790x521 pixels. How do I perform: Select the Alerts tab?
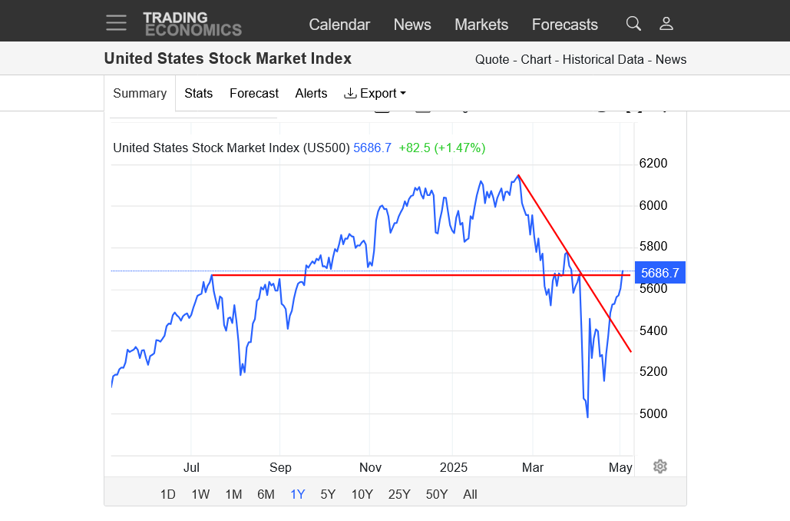311,93
